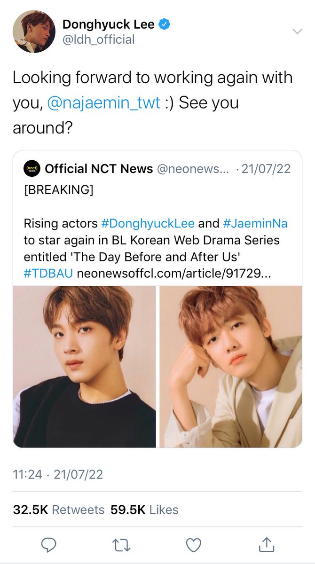Screen dimensions: 315x564
Task: View the 32.5K Retweets list
Action: (x=59, y=509)
